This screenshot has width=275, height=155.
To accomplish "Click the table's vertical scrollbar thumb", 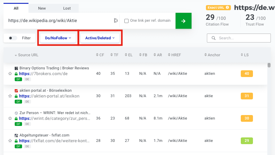I will pos(269,65).
